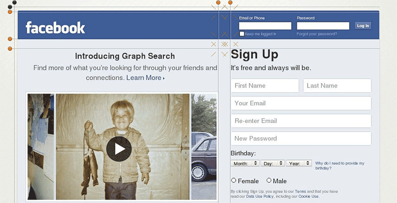397x203 pixels.
Task: Open Why do I need to provide my birthday link
Action: [339, 166]
